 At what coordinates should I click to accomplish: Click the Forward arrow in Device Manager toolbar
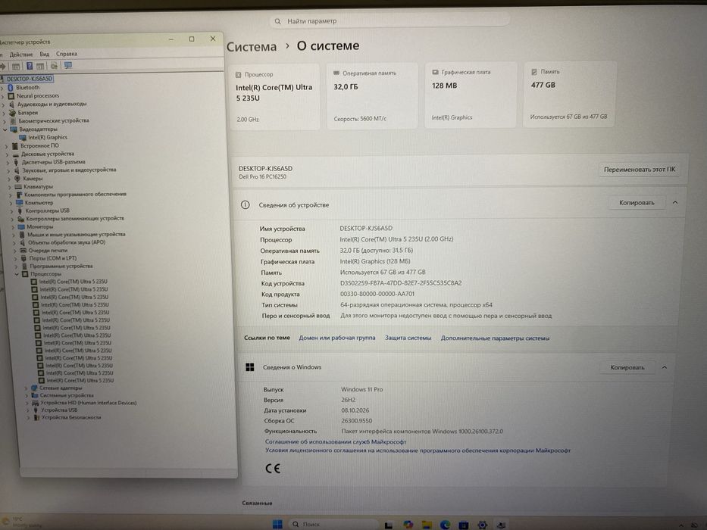pos(2,67)
